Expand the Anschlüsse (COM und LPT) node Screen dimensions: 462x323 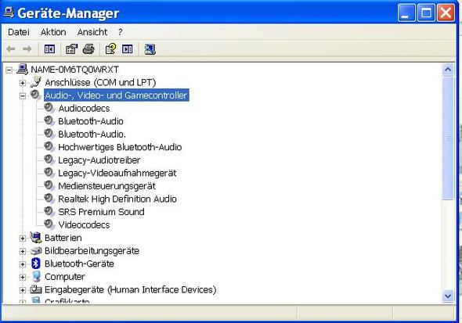(23, 83)
